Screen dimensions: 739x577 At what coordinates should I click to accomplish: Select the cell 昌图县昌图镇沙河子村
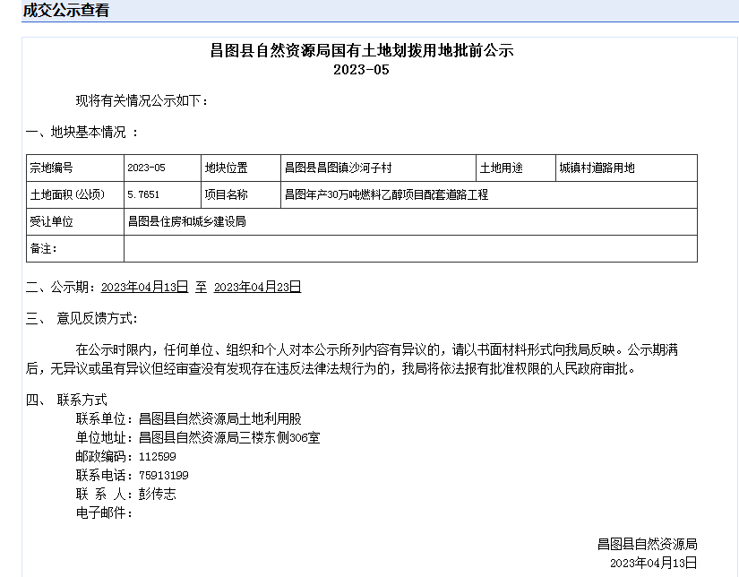click(x=378, y=168)
